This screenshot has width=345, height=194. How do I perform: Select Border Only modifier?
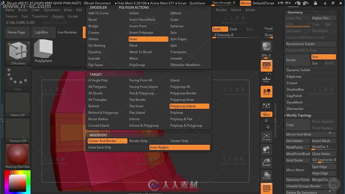pyautogui.click(x=148, y=141)
